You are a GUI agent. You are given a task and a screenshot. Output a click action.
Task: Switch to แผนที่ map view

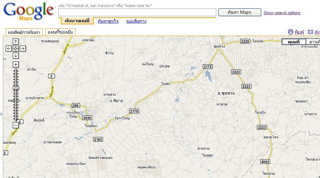(x=294, y=42)
